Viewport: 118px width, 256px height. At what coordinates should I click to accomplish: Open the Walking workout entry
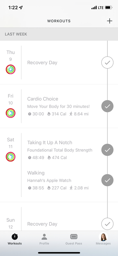click(x=58, y=180)
